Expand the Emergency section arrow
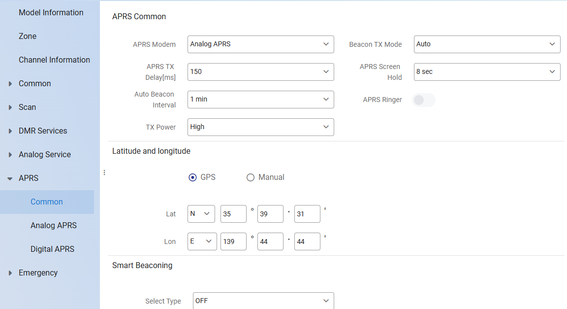The height and width of the screenshot is (309, 567). [10, 273]
